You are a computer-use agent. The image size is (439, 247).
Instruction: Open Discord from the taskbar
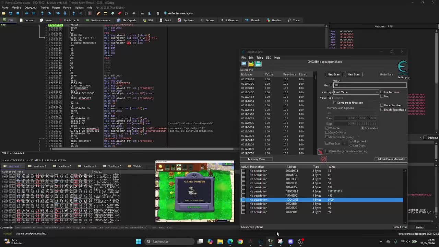point(290,242)
